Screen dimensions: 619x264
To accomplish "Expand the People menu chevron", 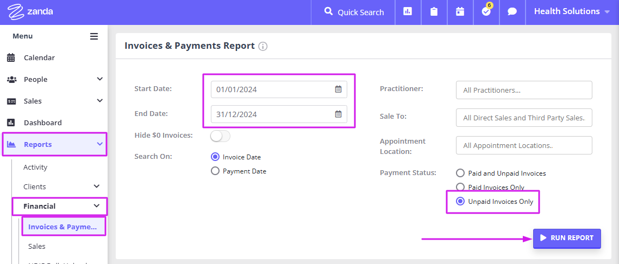I will [x=99, y=79].
